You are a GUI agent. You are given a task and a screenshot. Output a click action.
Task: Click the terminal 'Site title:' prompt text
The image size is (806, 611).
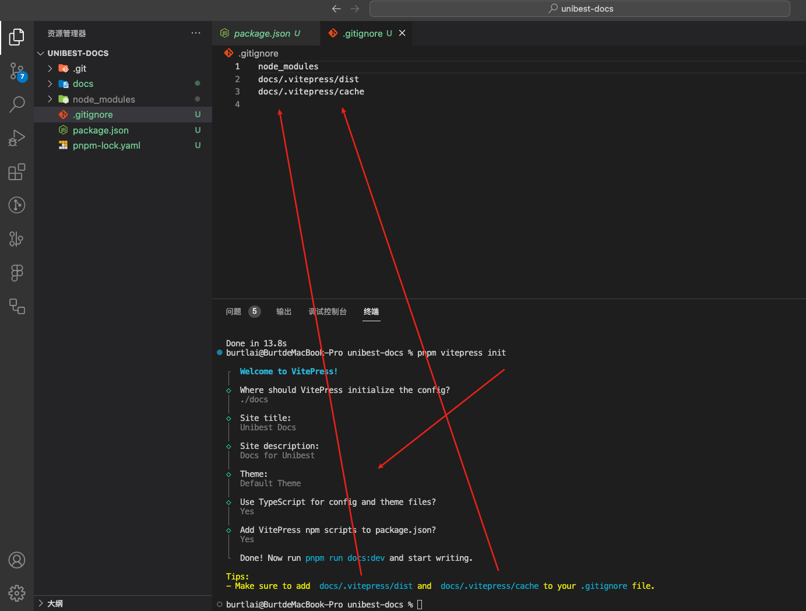pyautogui.click(x=266, y=418)
